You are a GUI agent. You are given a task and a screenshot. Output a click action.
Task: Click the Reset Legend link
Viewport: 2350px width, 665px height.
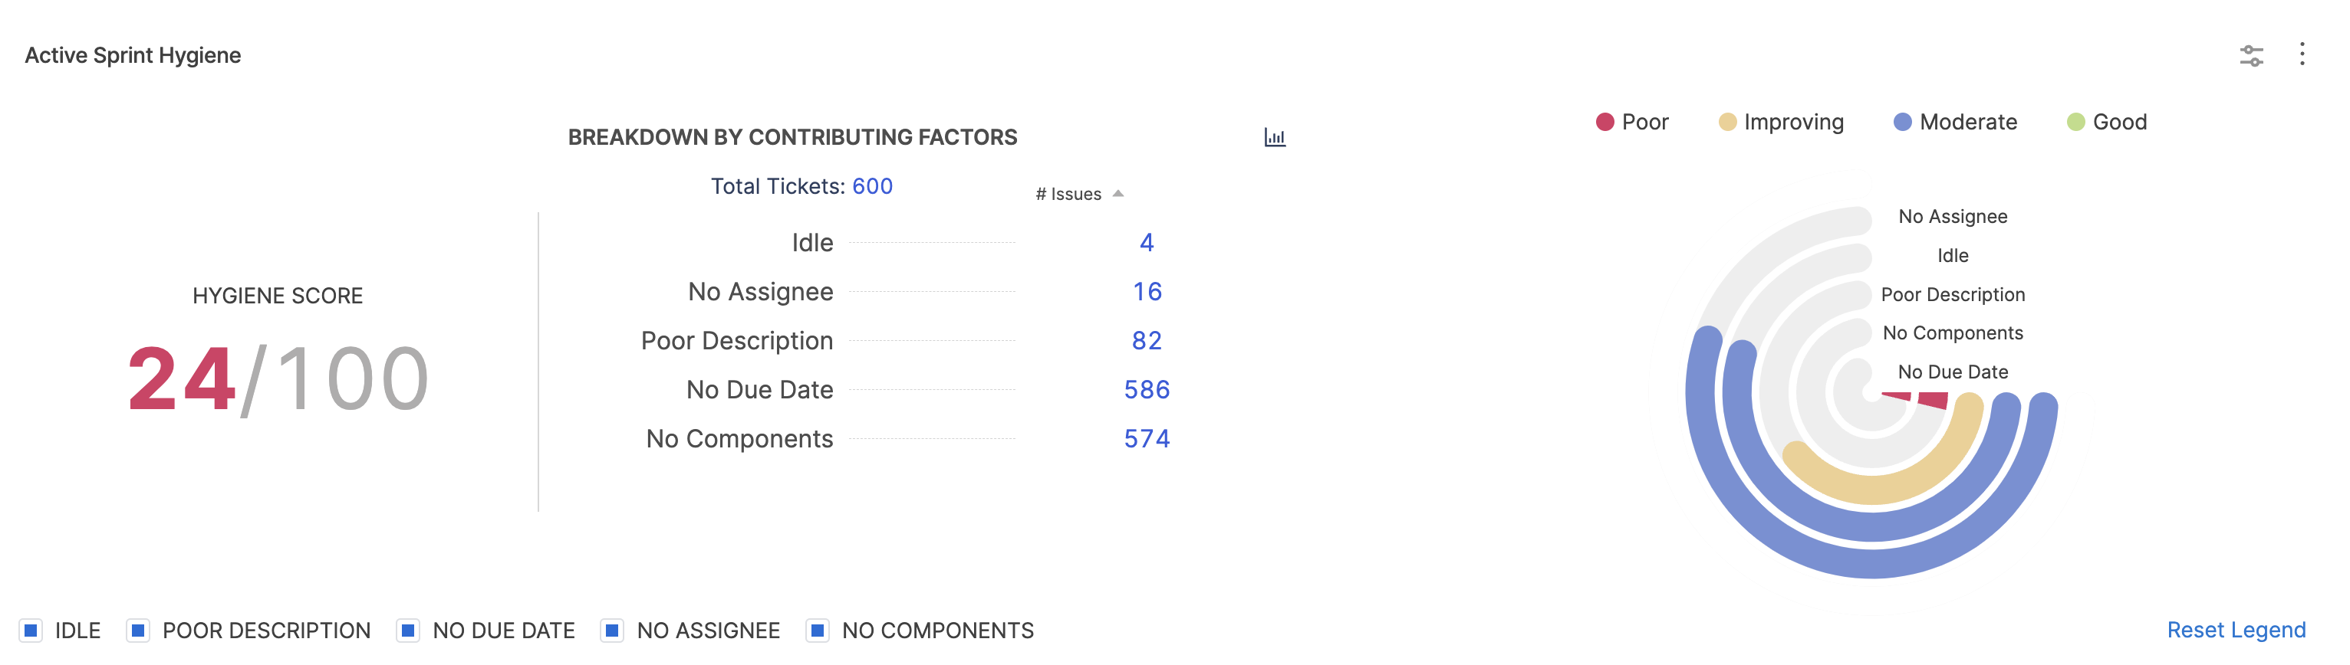(x=2235, y=630)
